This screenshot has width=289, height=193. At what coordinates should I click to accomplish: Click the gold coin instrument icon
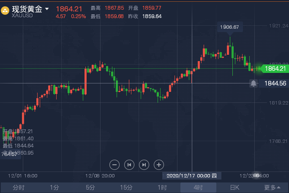point(5,11)
